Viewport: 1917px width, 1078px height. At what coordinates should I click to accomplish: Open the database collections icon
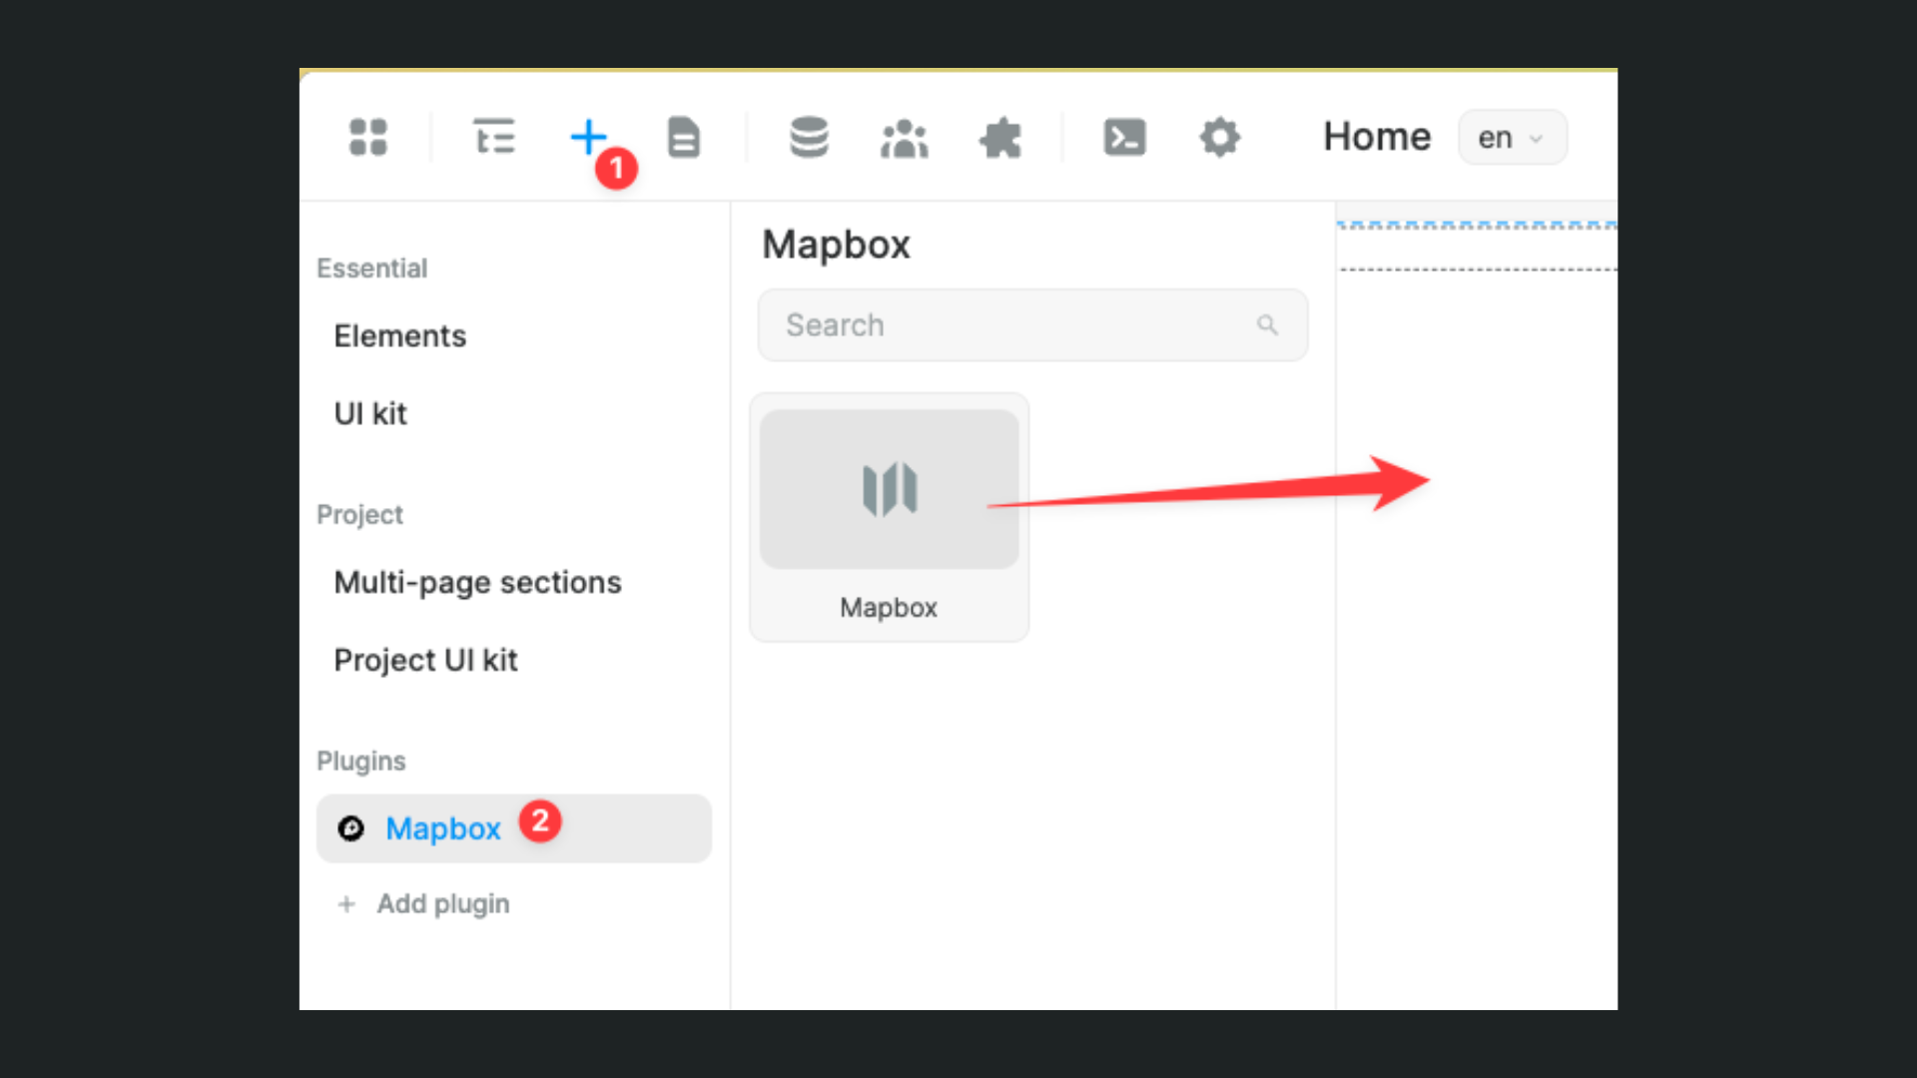click(x=809, y=137)
